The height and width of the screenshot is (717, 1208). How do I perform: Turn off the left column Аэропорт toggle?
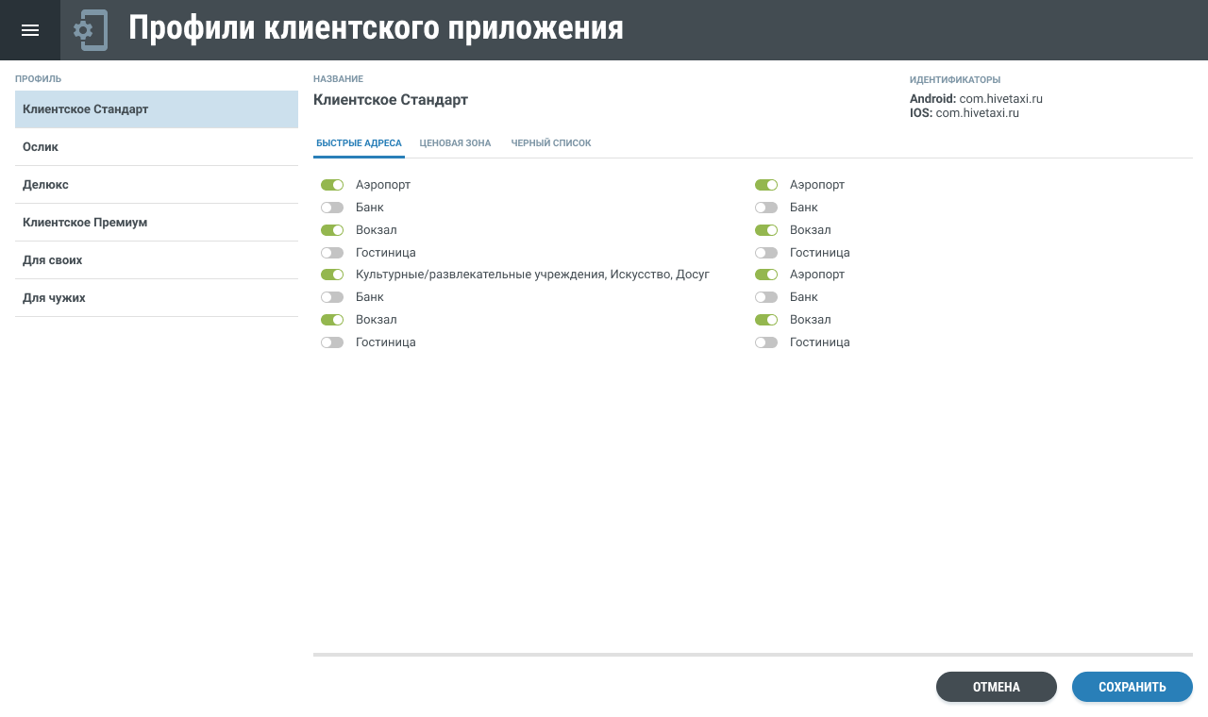point(332,185)
